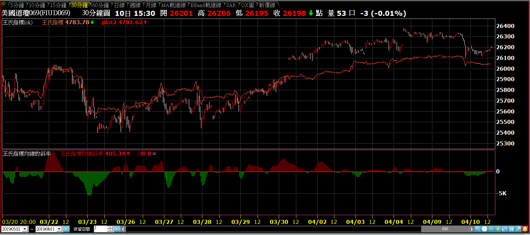Expand the start date 2019/03/21 dropdown
Screen dimensions: 530x235
click(x=25, y=229)
